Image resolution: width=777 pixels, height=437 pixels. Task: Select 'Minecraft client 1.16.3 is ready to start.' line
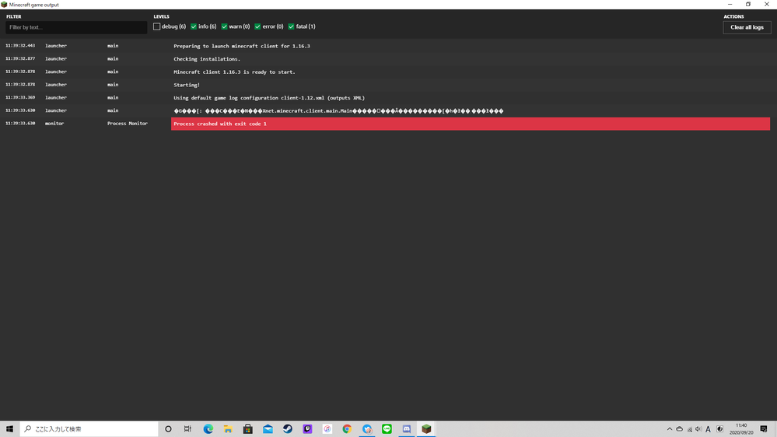point(234,72)
